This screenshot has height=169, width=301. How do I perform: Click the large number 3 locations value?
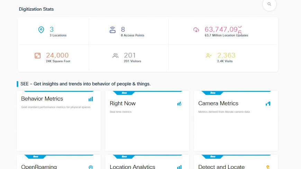[x=52, y=29]
